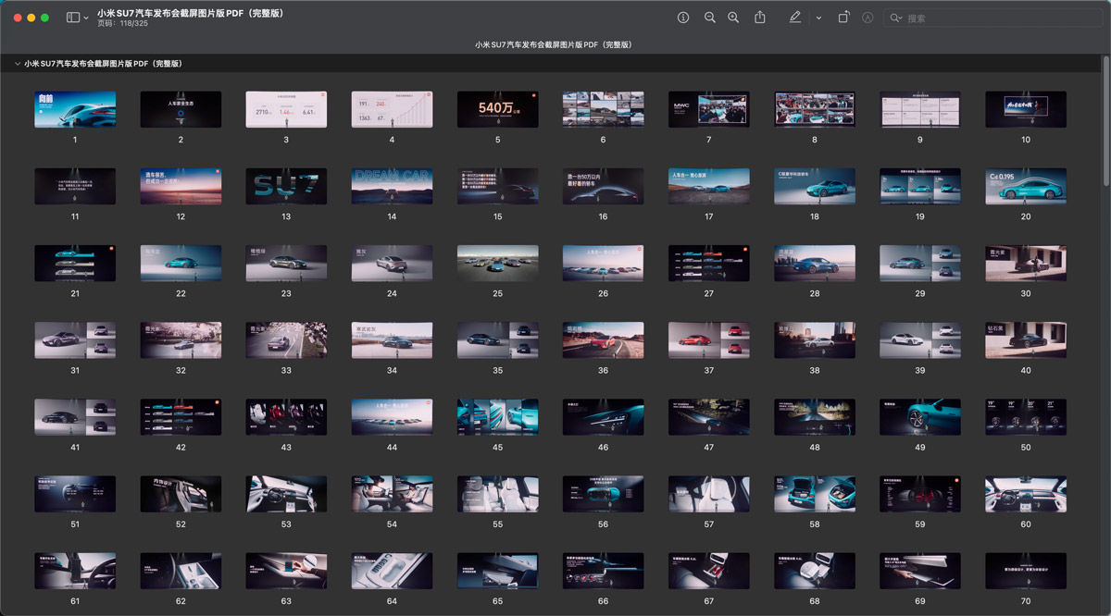The image size is (1111, 616).
Task: Open the highlight color dropdown arrow
Action: pyautogui.click(x=818, y=18)
